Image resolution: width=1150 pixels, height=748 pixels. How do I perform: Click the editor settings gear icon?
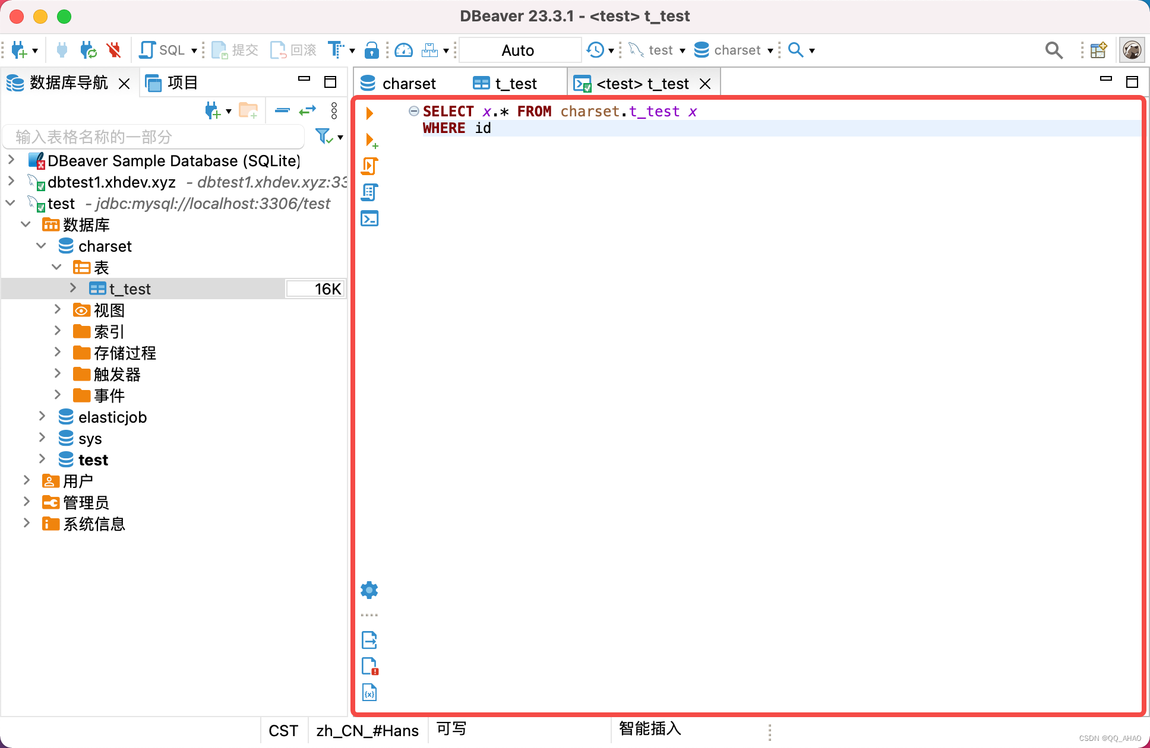[369, 590]
